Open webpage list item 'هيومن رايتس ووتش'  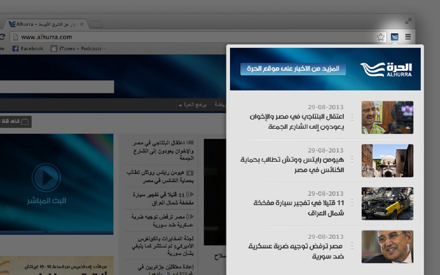(160, 177)
